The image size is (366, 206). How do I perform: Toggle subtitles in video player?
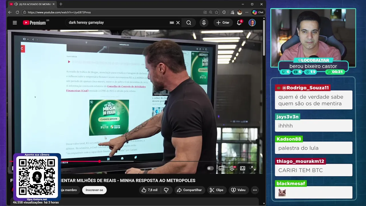point(221,168)
